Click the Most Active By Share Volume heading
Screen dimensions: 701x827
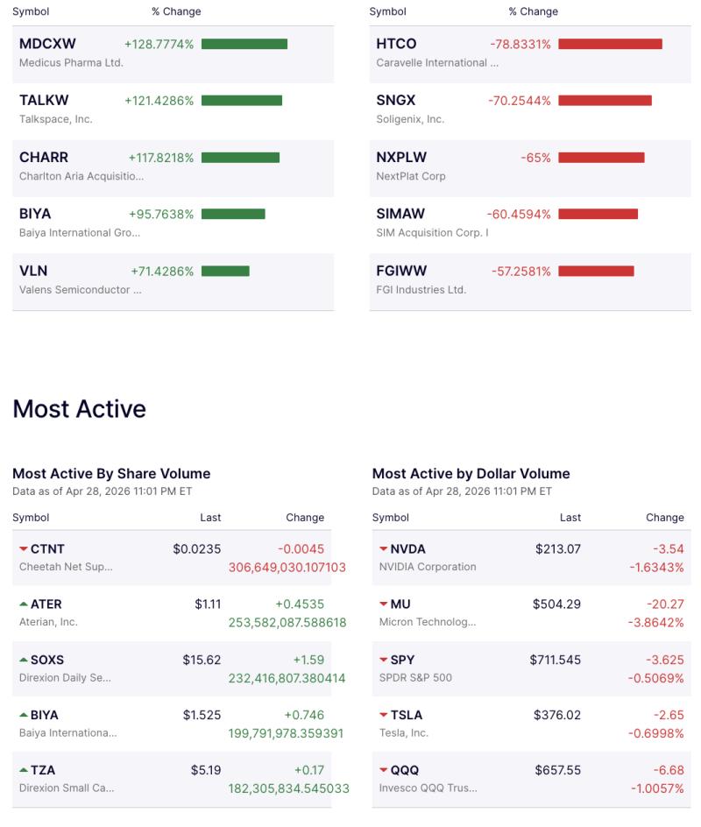[x=111, y=474]
